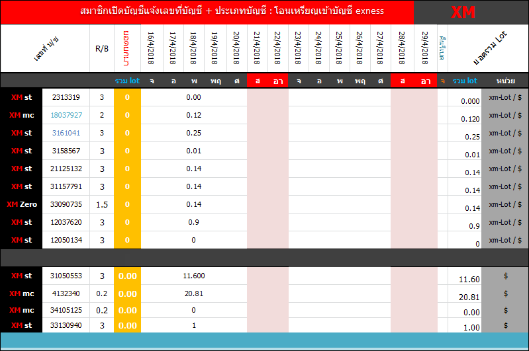The height and width of the screenshot is (351, 529).
Task: Select the 17/4/2018 date column header
Action: point(173,48)
